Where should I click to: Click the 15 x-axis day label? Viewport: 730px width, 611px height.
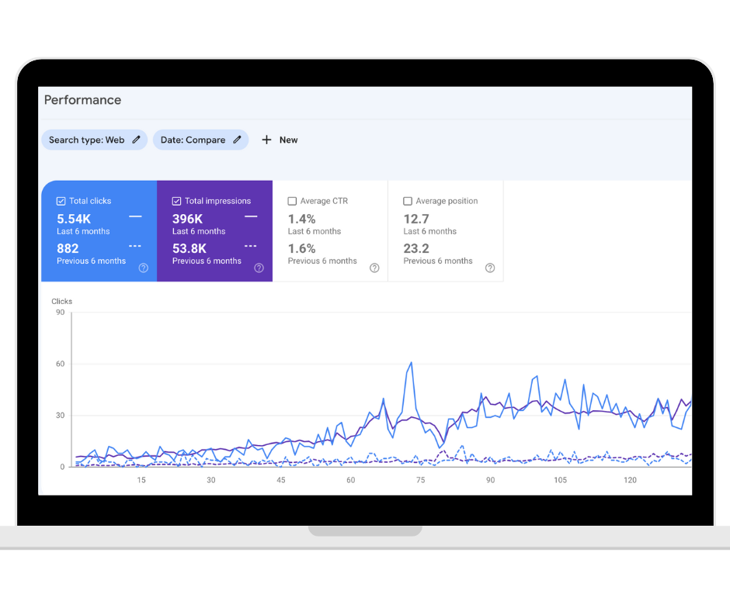141,480
